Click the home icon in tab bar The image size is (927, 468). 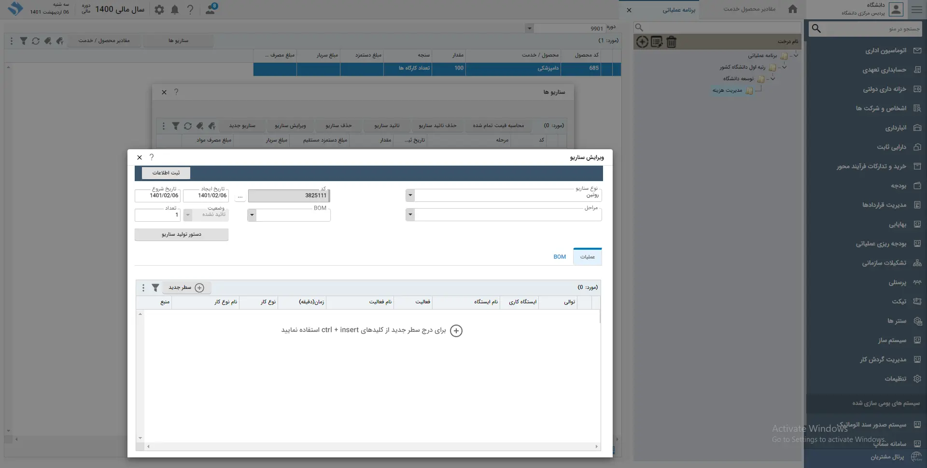point(792,9)
